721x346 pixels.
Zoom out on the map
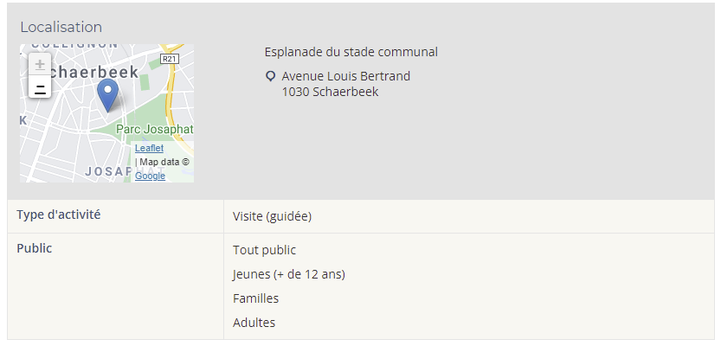point(40,86)
